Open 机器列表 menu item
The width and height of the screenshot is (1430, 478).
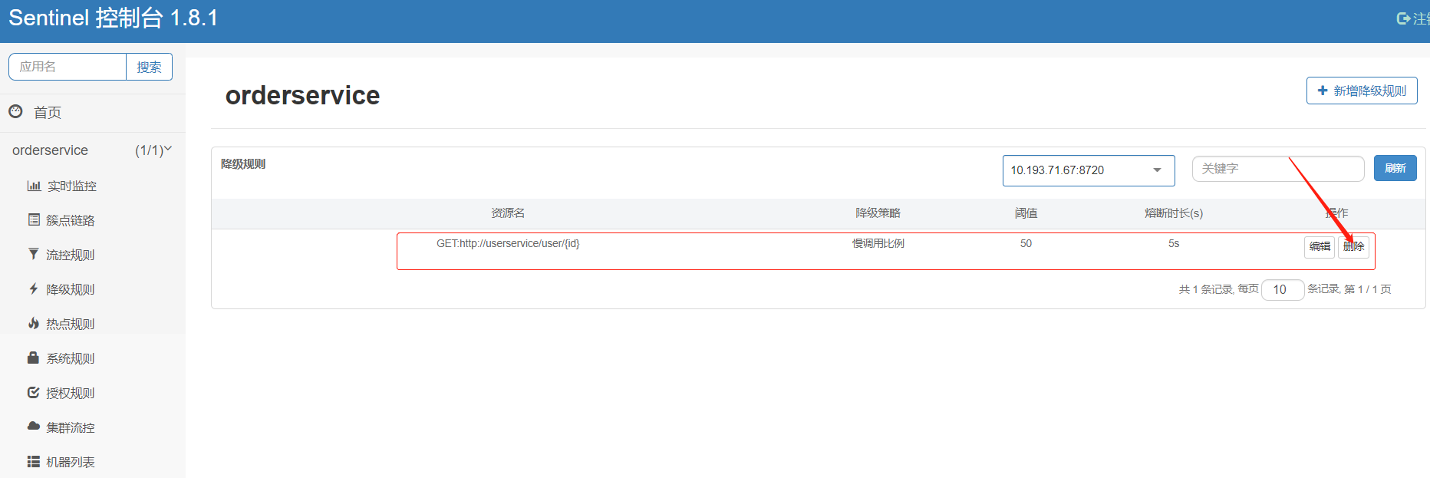pyautogui.click(x=71, y=462)
